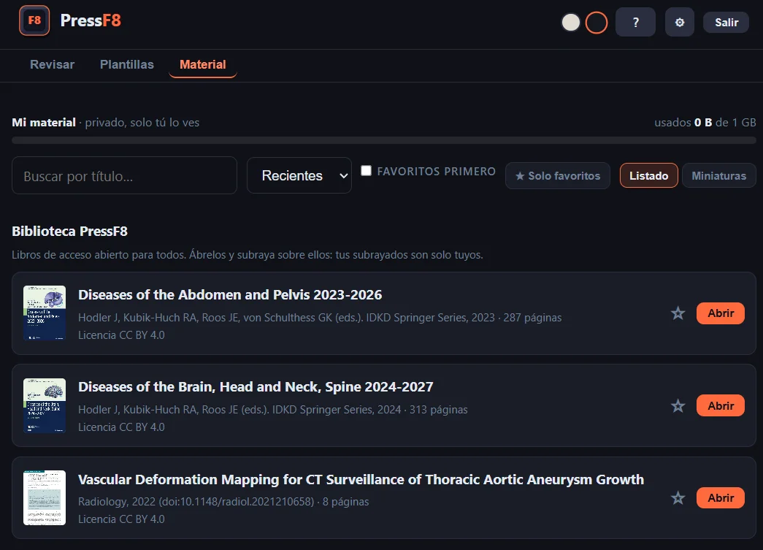Click the Abdomen and Pelvis book cover thumbnail
Viewport: 763px width, 550px height.
point(45,313)
